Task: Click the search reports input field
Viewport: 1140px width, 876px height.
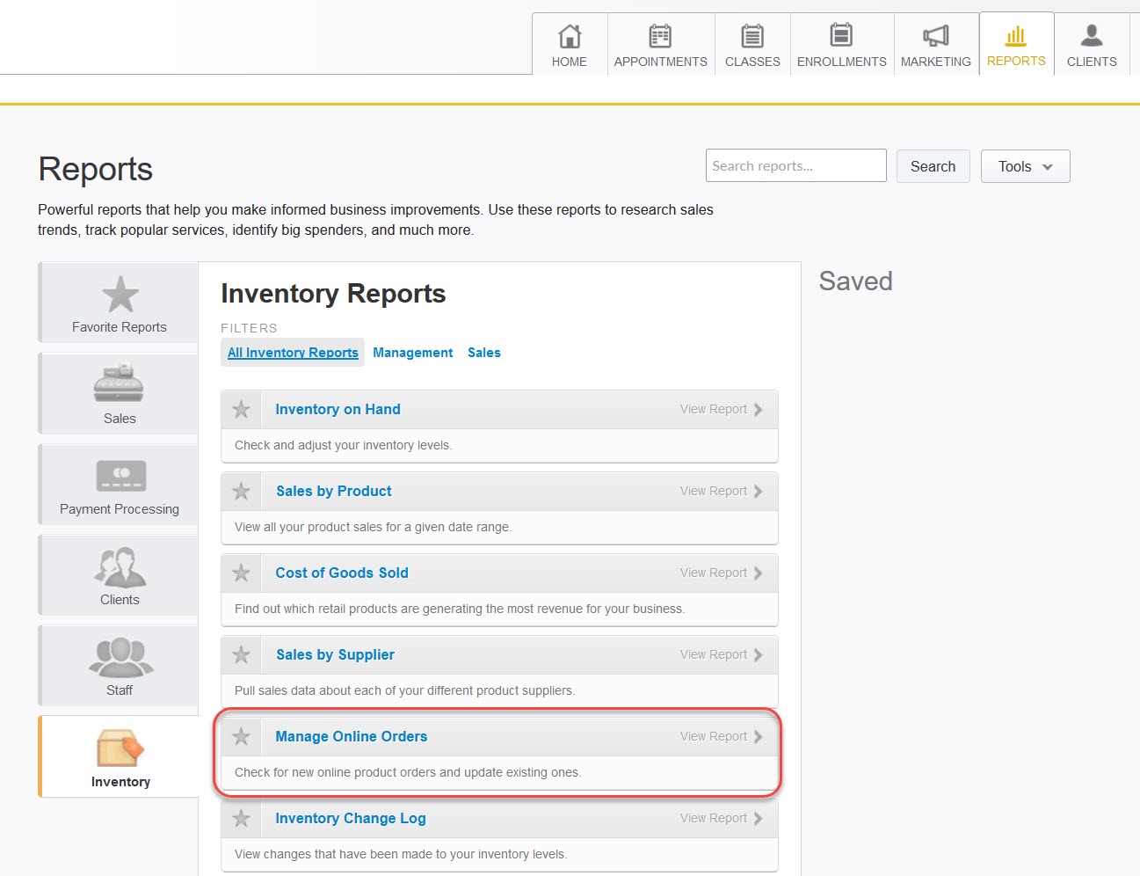Action: coord(795,165)
